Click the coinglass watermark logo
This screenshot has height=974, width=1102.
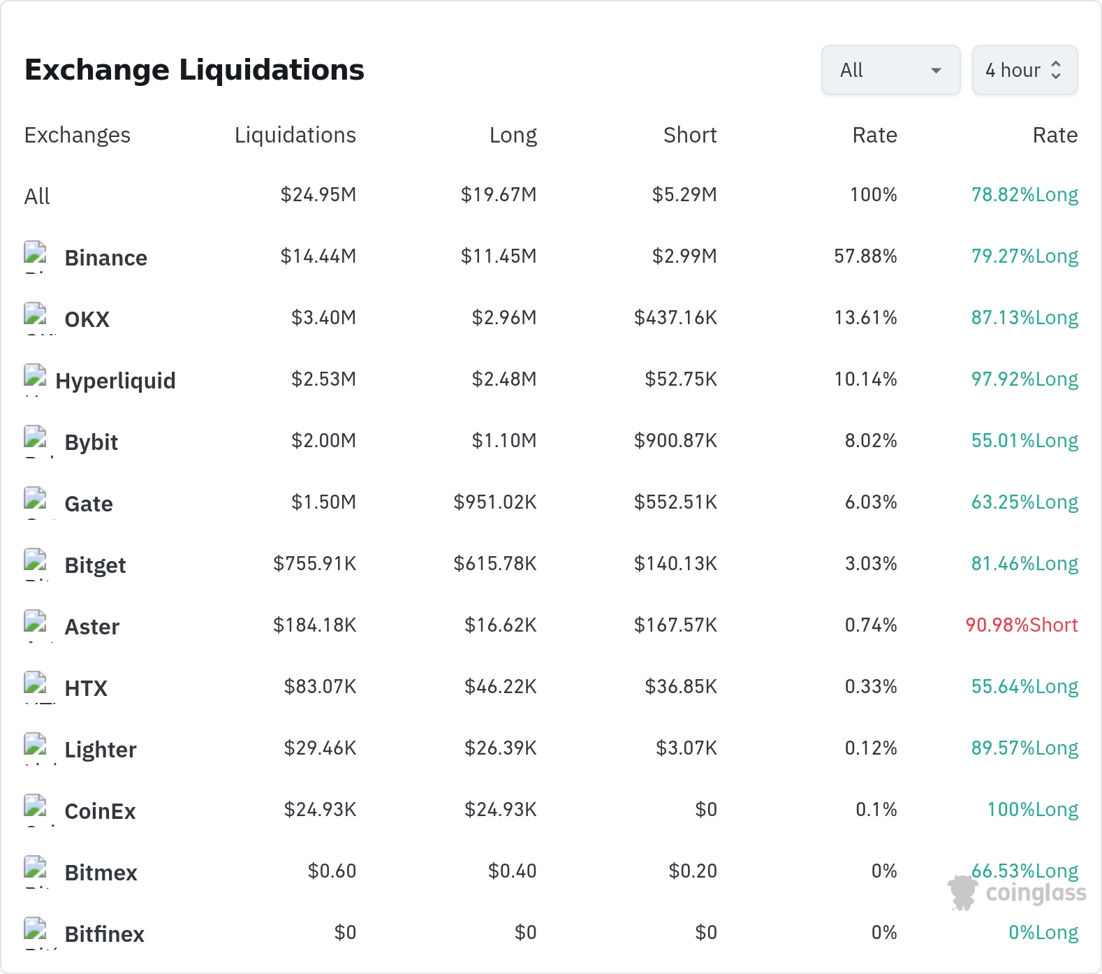coord(1017,892)
